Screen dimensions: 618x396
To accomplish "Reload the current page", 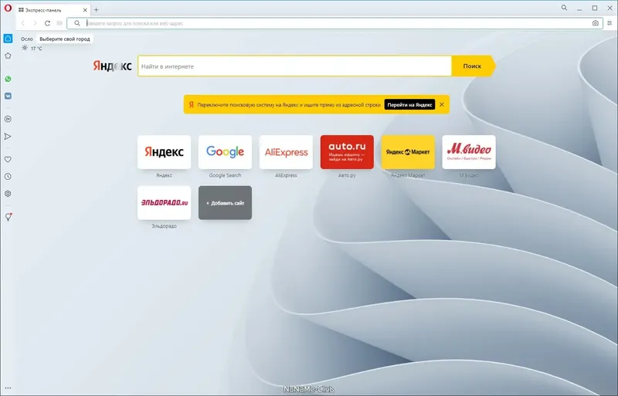I will tap(47, 23).
